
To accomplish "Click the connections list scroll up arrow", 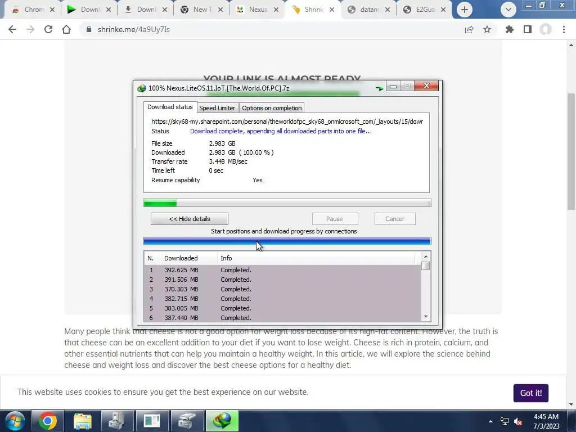I will click(426, 256).
